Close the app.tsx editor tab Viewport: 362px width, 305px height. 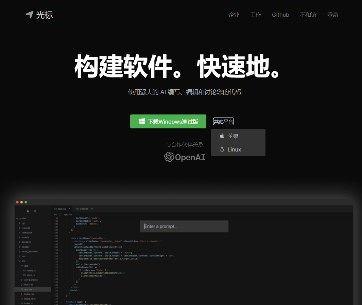pos(69,209)
